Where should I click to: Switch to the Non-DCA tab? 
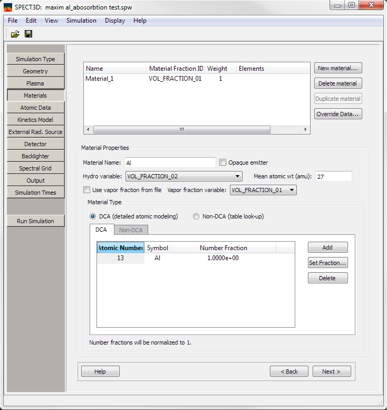(x=131, y=230)
